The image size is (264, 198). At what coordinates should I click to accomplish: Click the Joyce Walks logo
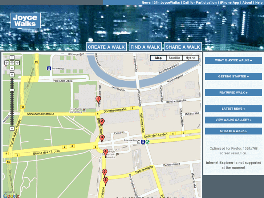25,21
